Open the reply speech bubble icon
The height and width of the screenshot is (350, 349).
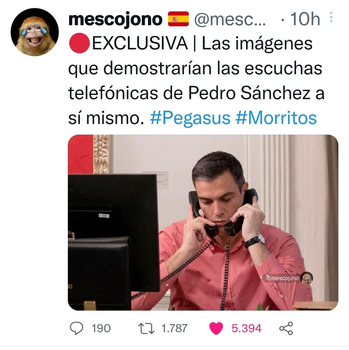point(77,328)
